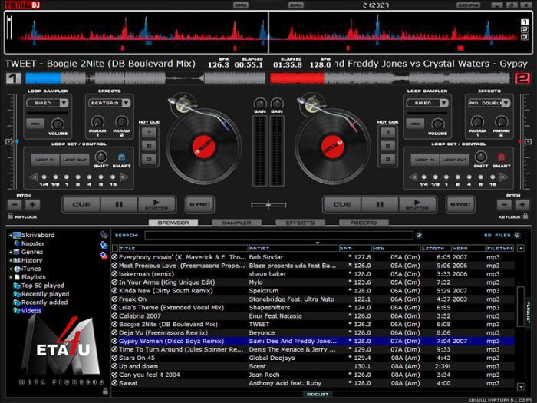Click pitch minus button on deck 1
The width and height of the screenshot is (537, 403).
[x=15, y=205]
